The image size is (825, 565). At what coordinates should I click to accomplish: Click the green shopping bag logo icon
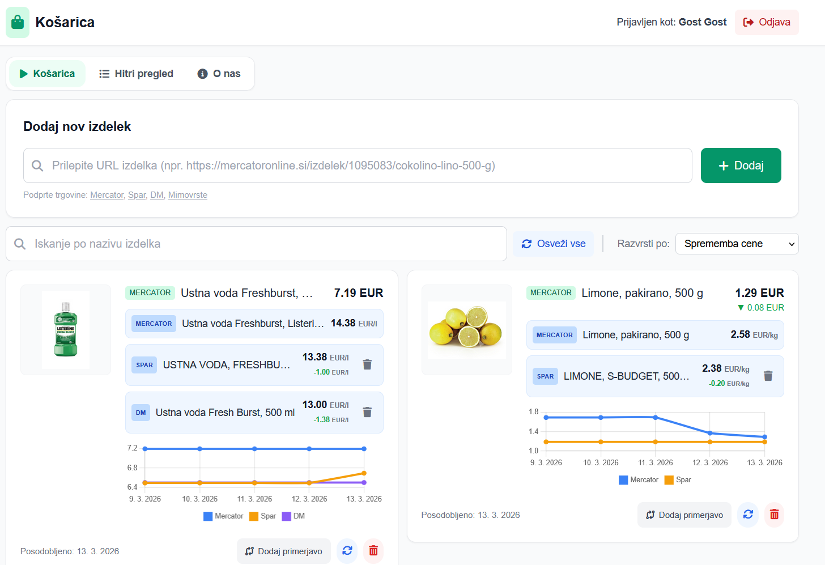click(x=18, y=22)
